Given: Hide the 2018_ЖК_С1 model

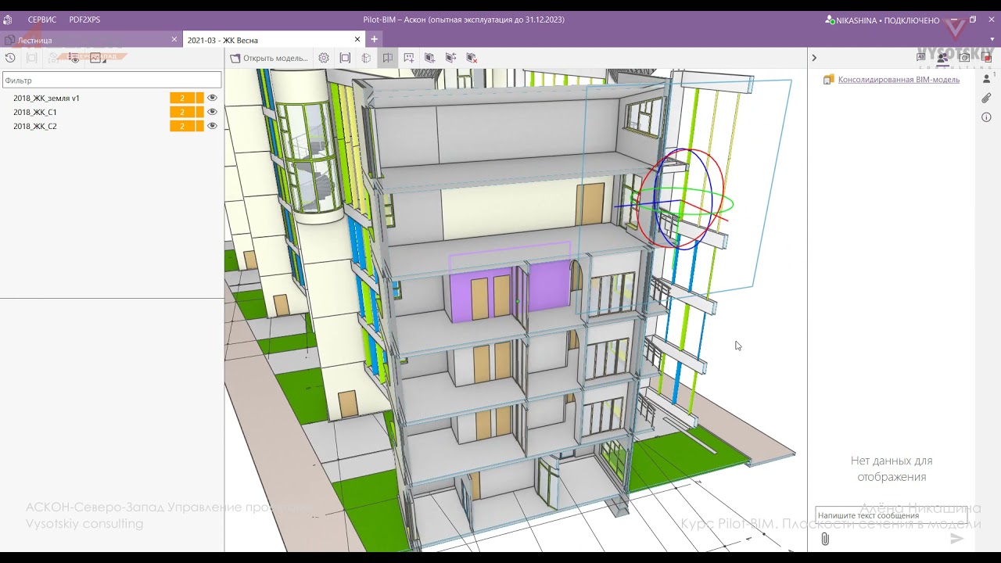Looking at the screenshot, I should click(x=212, y=113).
